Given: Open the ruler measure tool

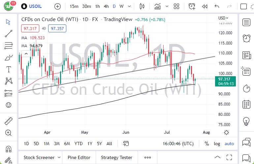Looking at the screenshot, I should tap(9, 121).
